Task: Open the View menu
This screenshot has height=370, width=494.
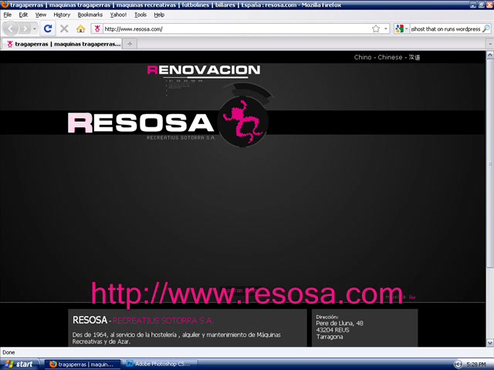Action: pyautogui.click(x=41, y=15)
